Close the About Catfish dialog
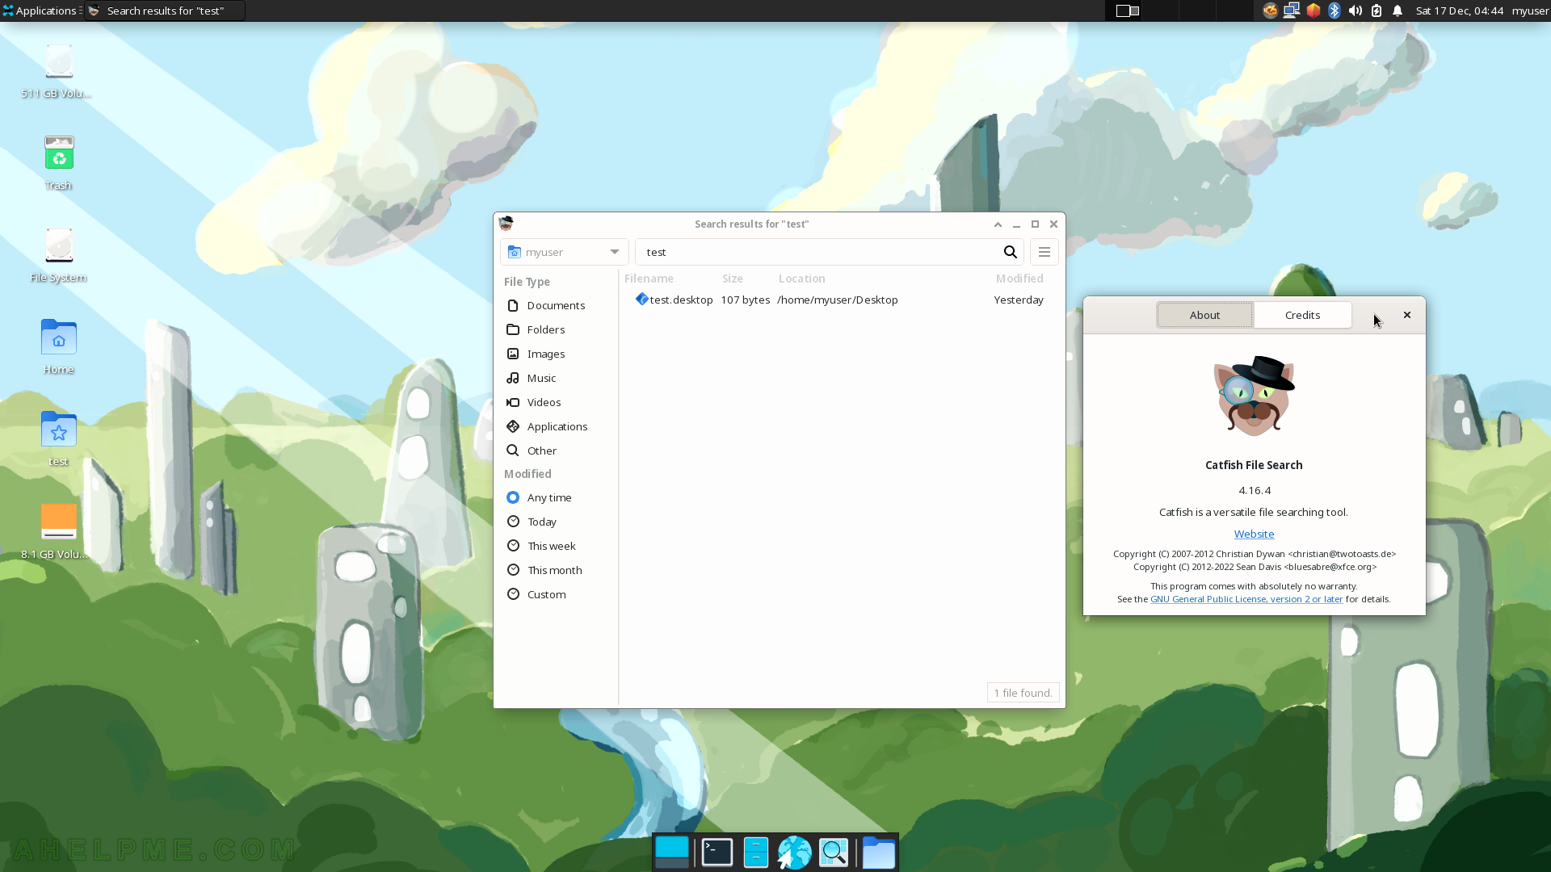 coord(1407,315)
